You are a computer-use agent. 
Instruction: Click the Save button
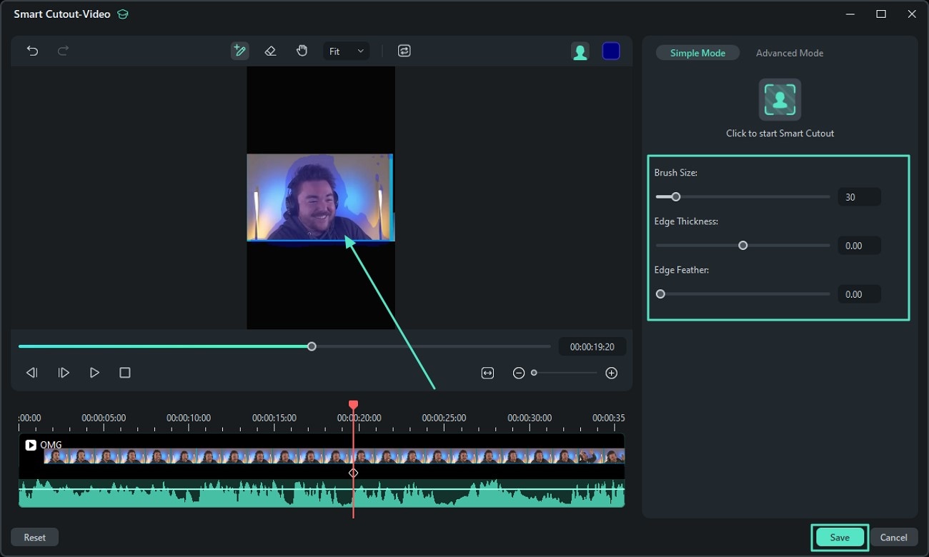point(840,538)
